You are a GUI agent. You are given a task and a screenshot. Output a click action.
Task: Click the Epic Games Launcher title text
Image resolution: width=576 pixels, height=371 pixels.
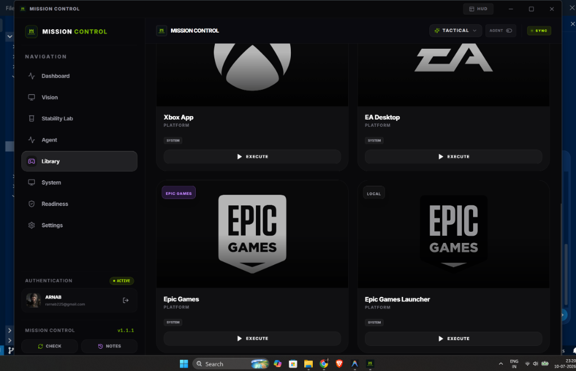click(397, 300)
